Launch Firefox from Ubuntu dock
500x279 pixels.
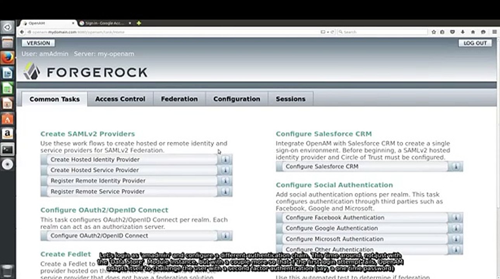7,58
